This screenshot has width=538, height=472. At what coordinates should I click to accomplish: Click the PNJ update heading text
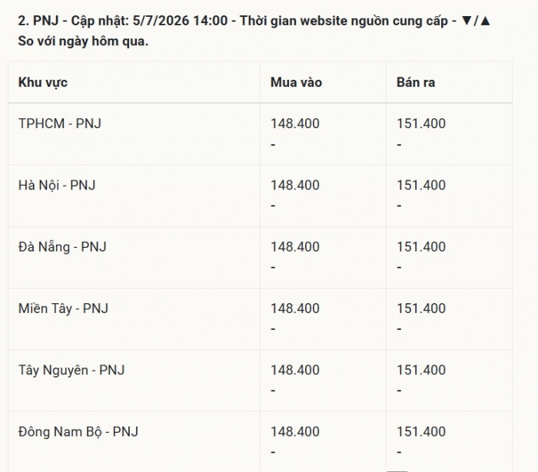254,31
